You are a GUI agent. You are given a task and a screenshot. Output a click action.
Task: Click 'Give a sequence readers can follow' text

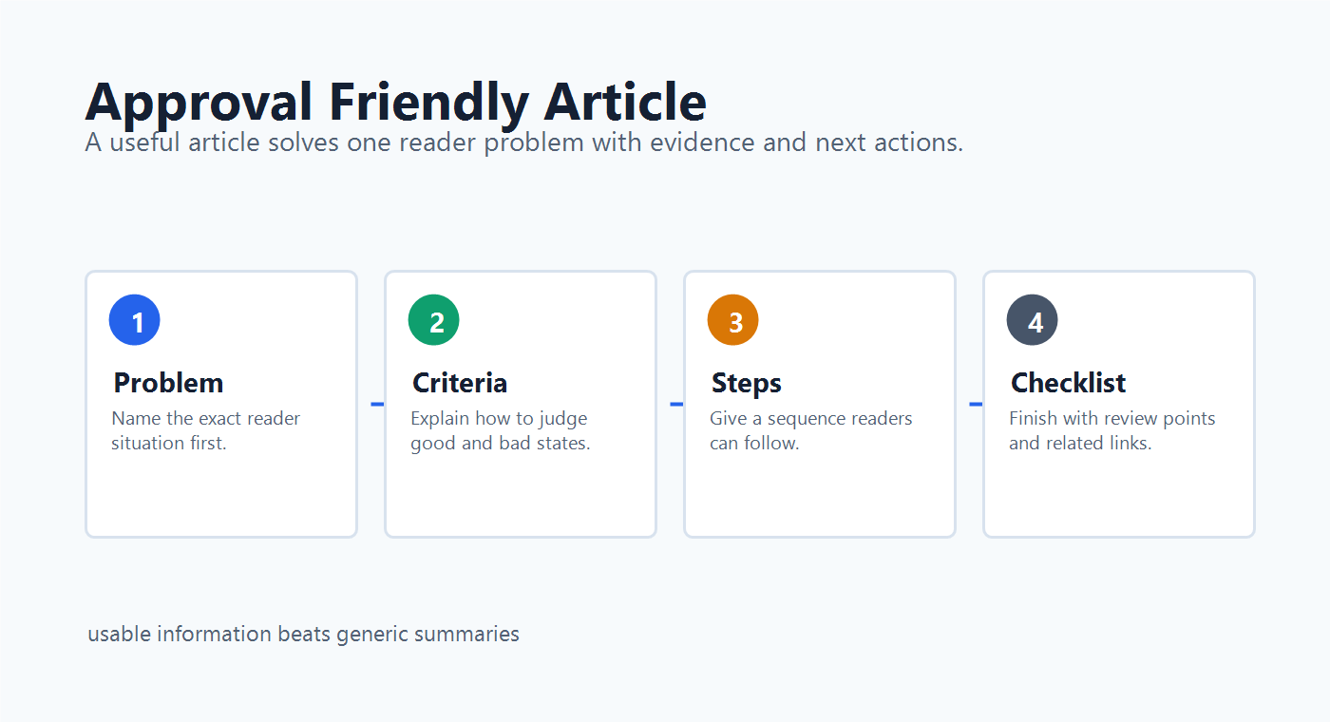coord(811,430)
